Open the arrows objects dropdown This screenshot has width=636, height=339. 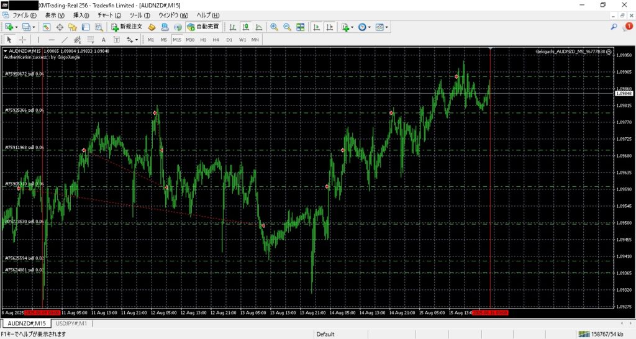(137, 40)
